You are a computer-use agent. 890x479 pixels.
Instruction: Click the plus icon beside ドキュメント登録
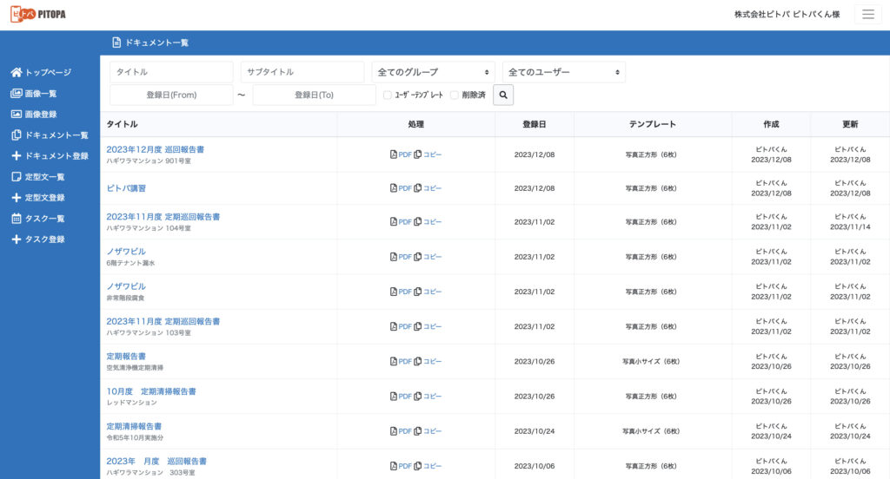[x=17, y=155]
